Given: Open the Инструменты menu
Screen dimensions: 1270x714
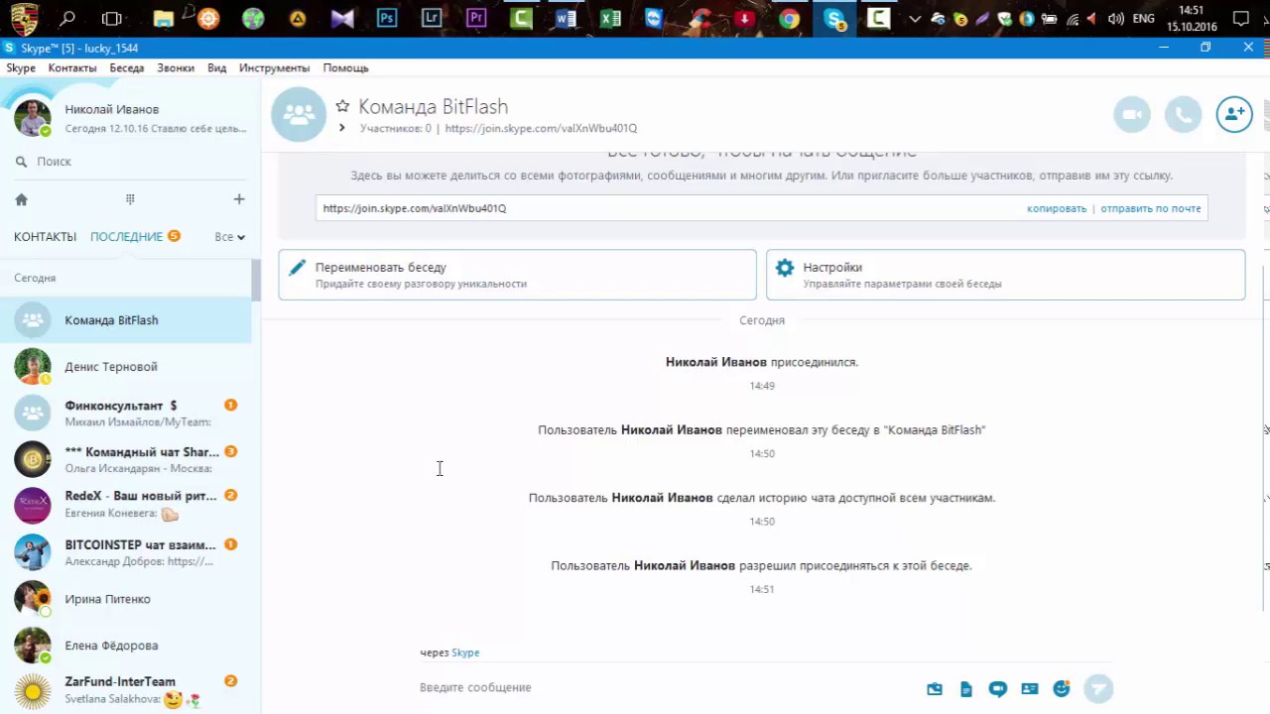Looking at the screenshot, I should pyautogui.click(x=274, y=68).
